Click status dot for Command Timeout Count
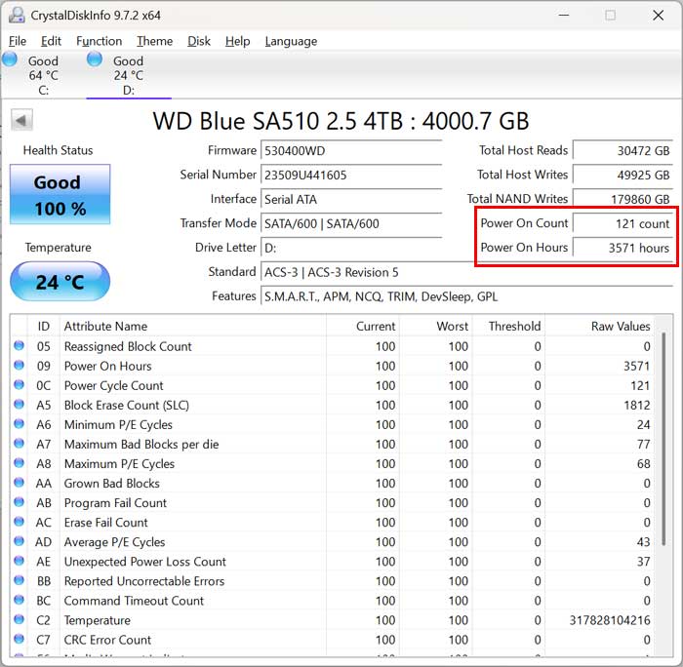This screenshot has height=667, width=683. (19, 600)
